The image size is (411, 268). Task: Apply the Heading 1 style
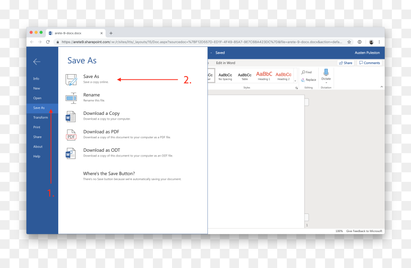pyautogui.click(x=264, y=76)
